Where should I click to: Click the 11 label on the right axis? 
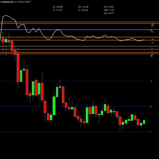tap(153, 43)
